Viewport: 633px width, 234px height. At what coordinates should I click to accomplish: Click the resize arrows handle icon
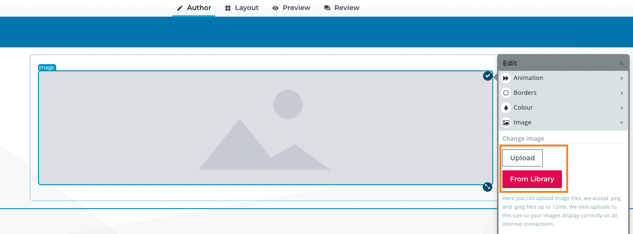click(487, 187)
